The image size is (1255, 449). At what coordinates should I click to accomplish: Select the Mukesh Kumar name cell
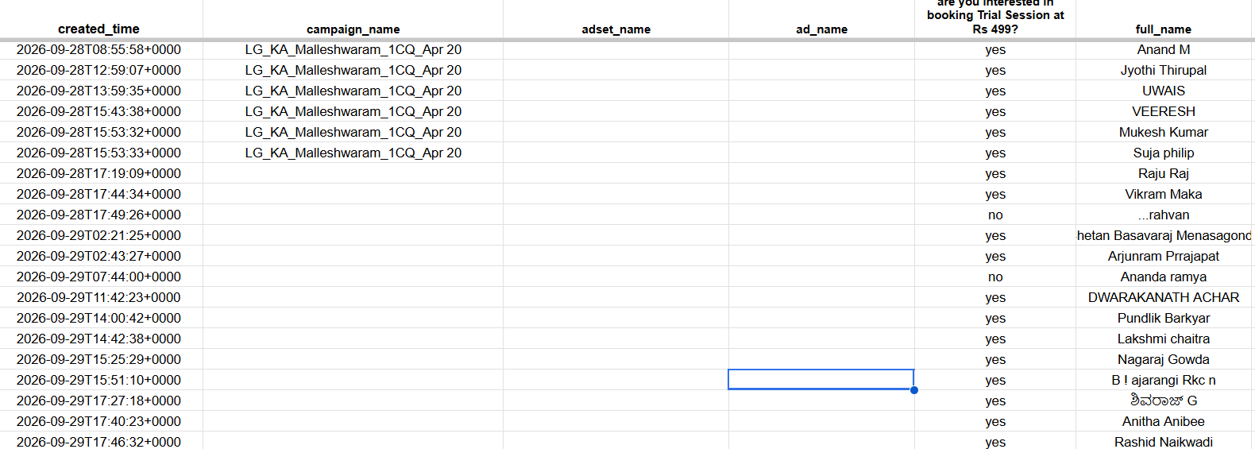click(x=1164, y=132)
